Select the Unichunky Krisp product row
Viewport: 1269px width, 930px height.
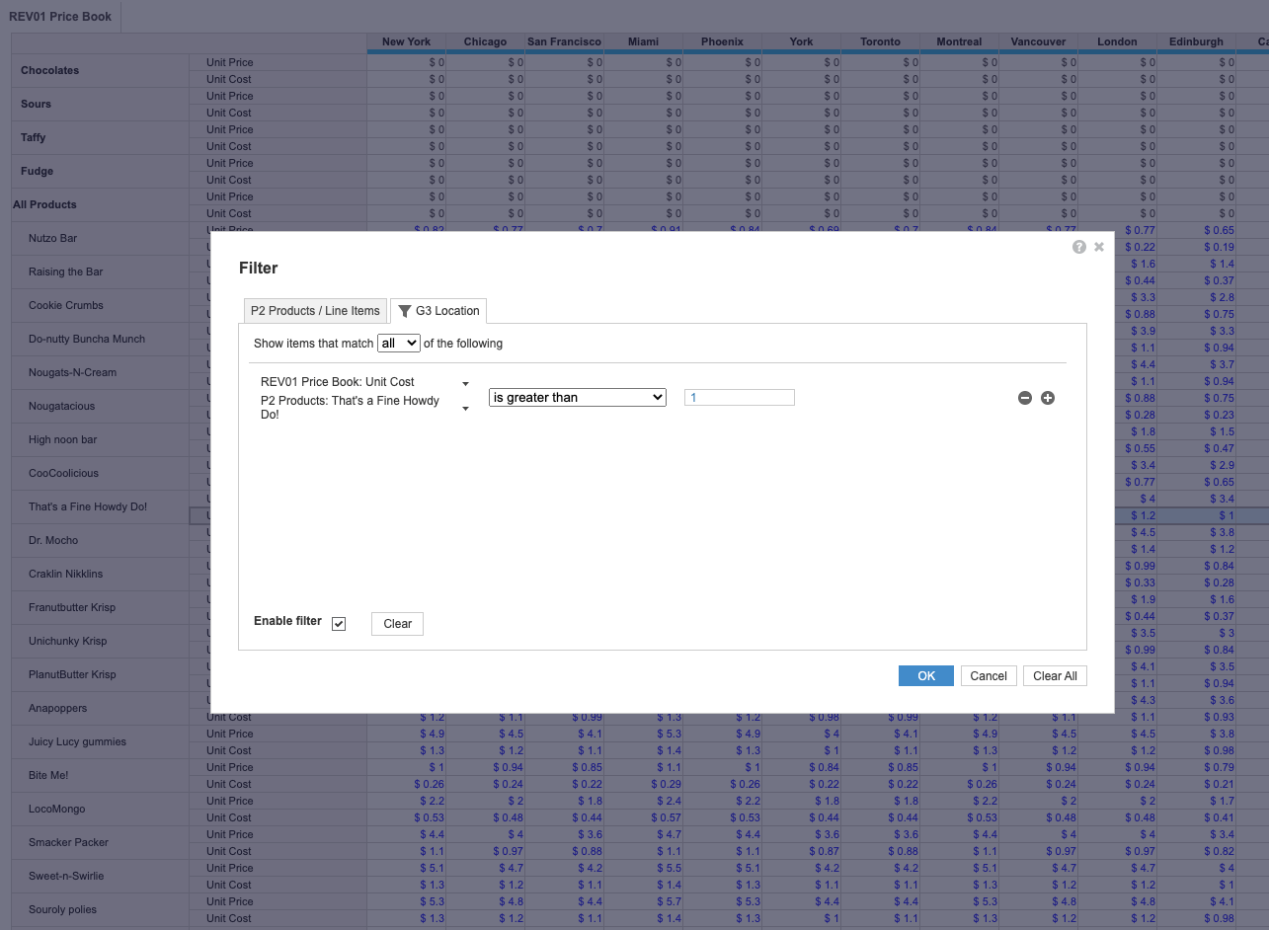(x=67, y=641)
